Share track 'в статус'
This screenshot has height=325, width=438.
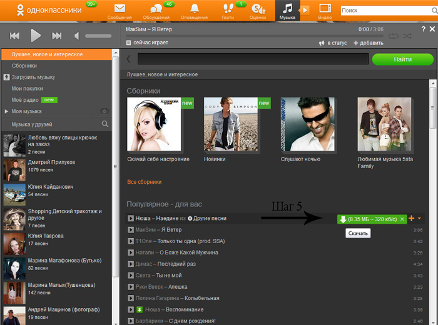pyautogui.click(x=333, y=43)
